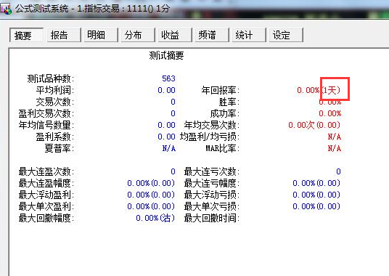Select the 明细 tab

pos(101,35)
